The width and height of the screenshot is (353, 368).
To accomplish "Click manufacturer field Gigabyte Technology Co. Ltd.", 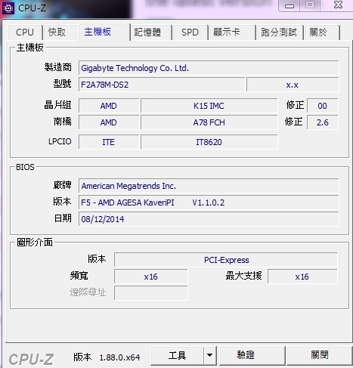I will coord(209,68).
